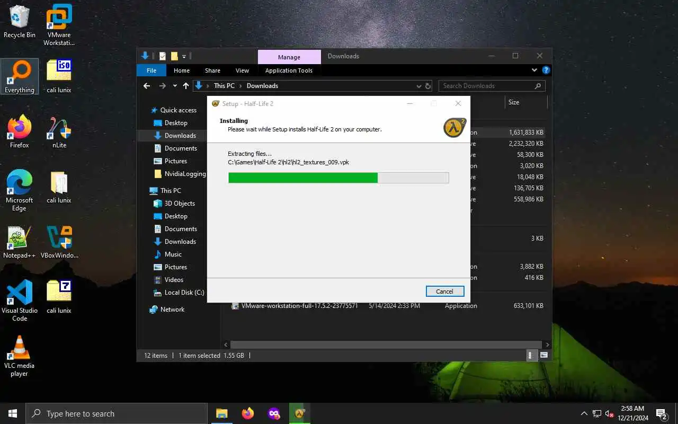This screenshot has height=424, width=678.
Task: Open the address bar history dropdown
Action: pos(419,86)
